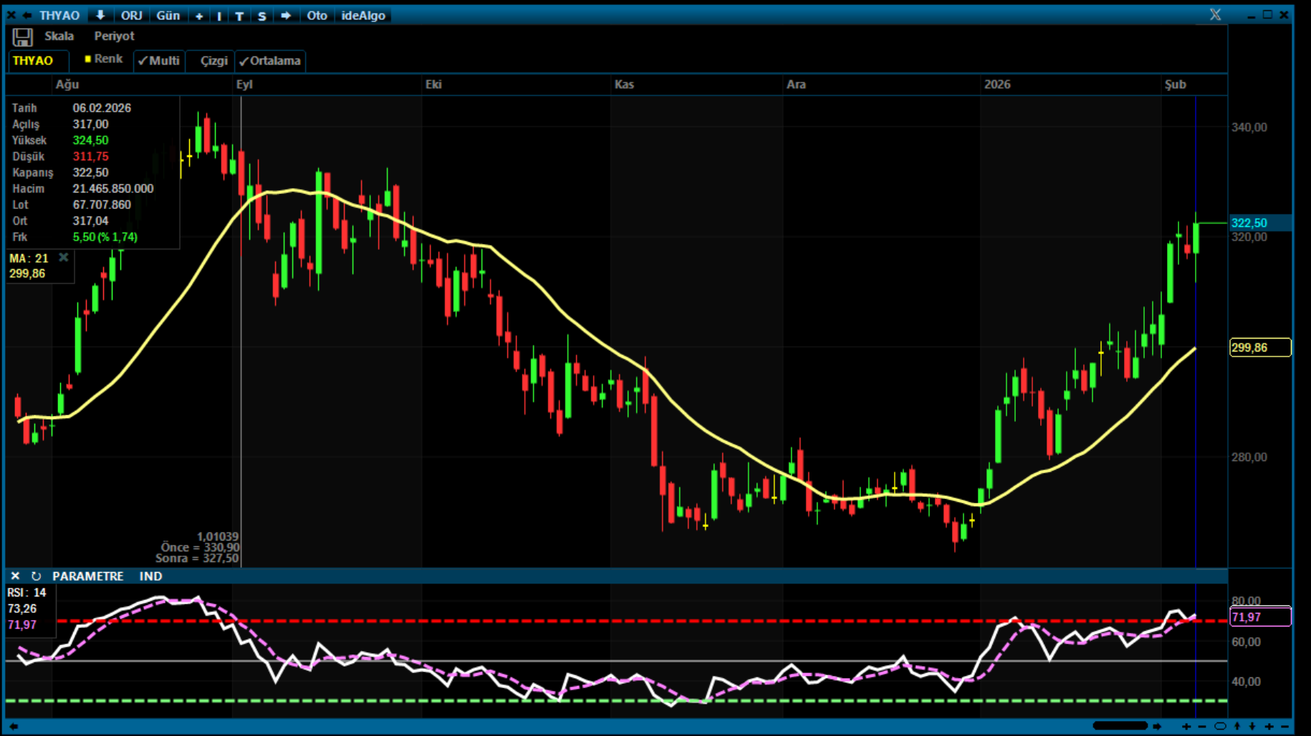Toggle the Ortalama checkbox

click(x=270, y=61)
